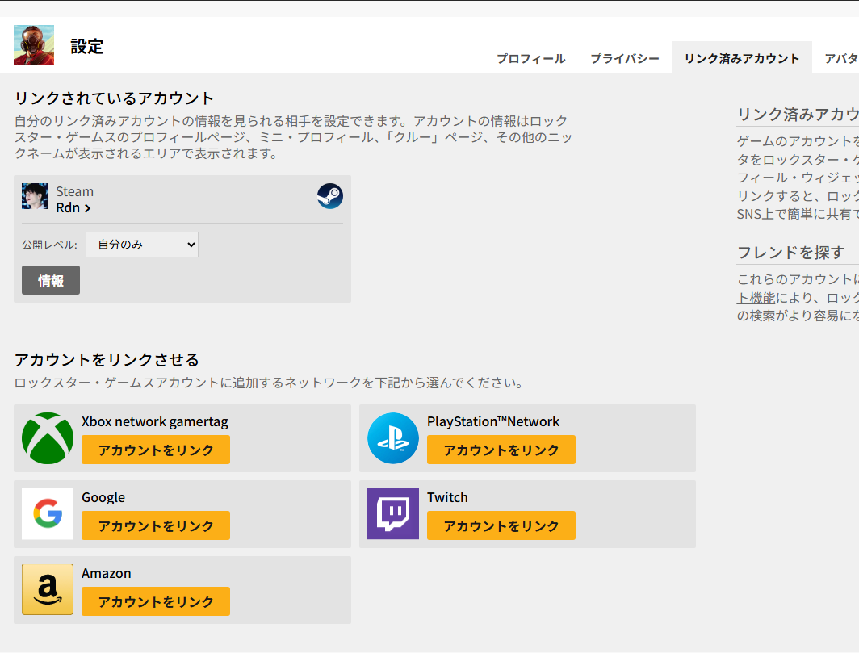The height and width of the screenshot is (653, 859).
Task: Switch to the プロフィール tab
Action: point(531,59)
